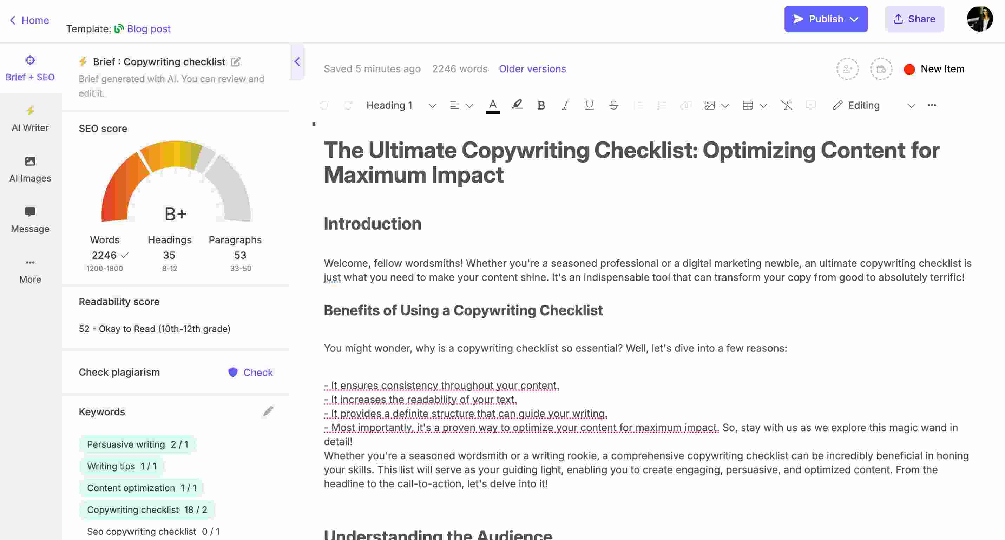Select the Seo copywriting checklist keyword
Image resolution: width=1005 pixels, height=540 pixels.
click(153, 532)
